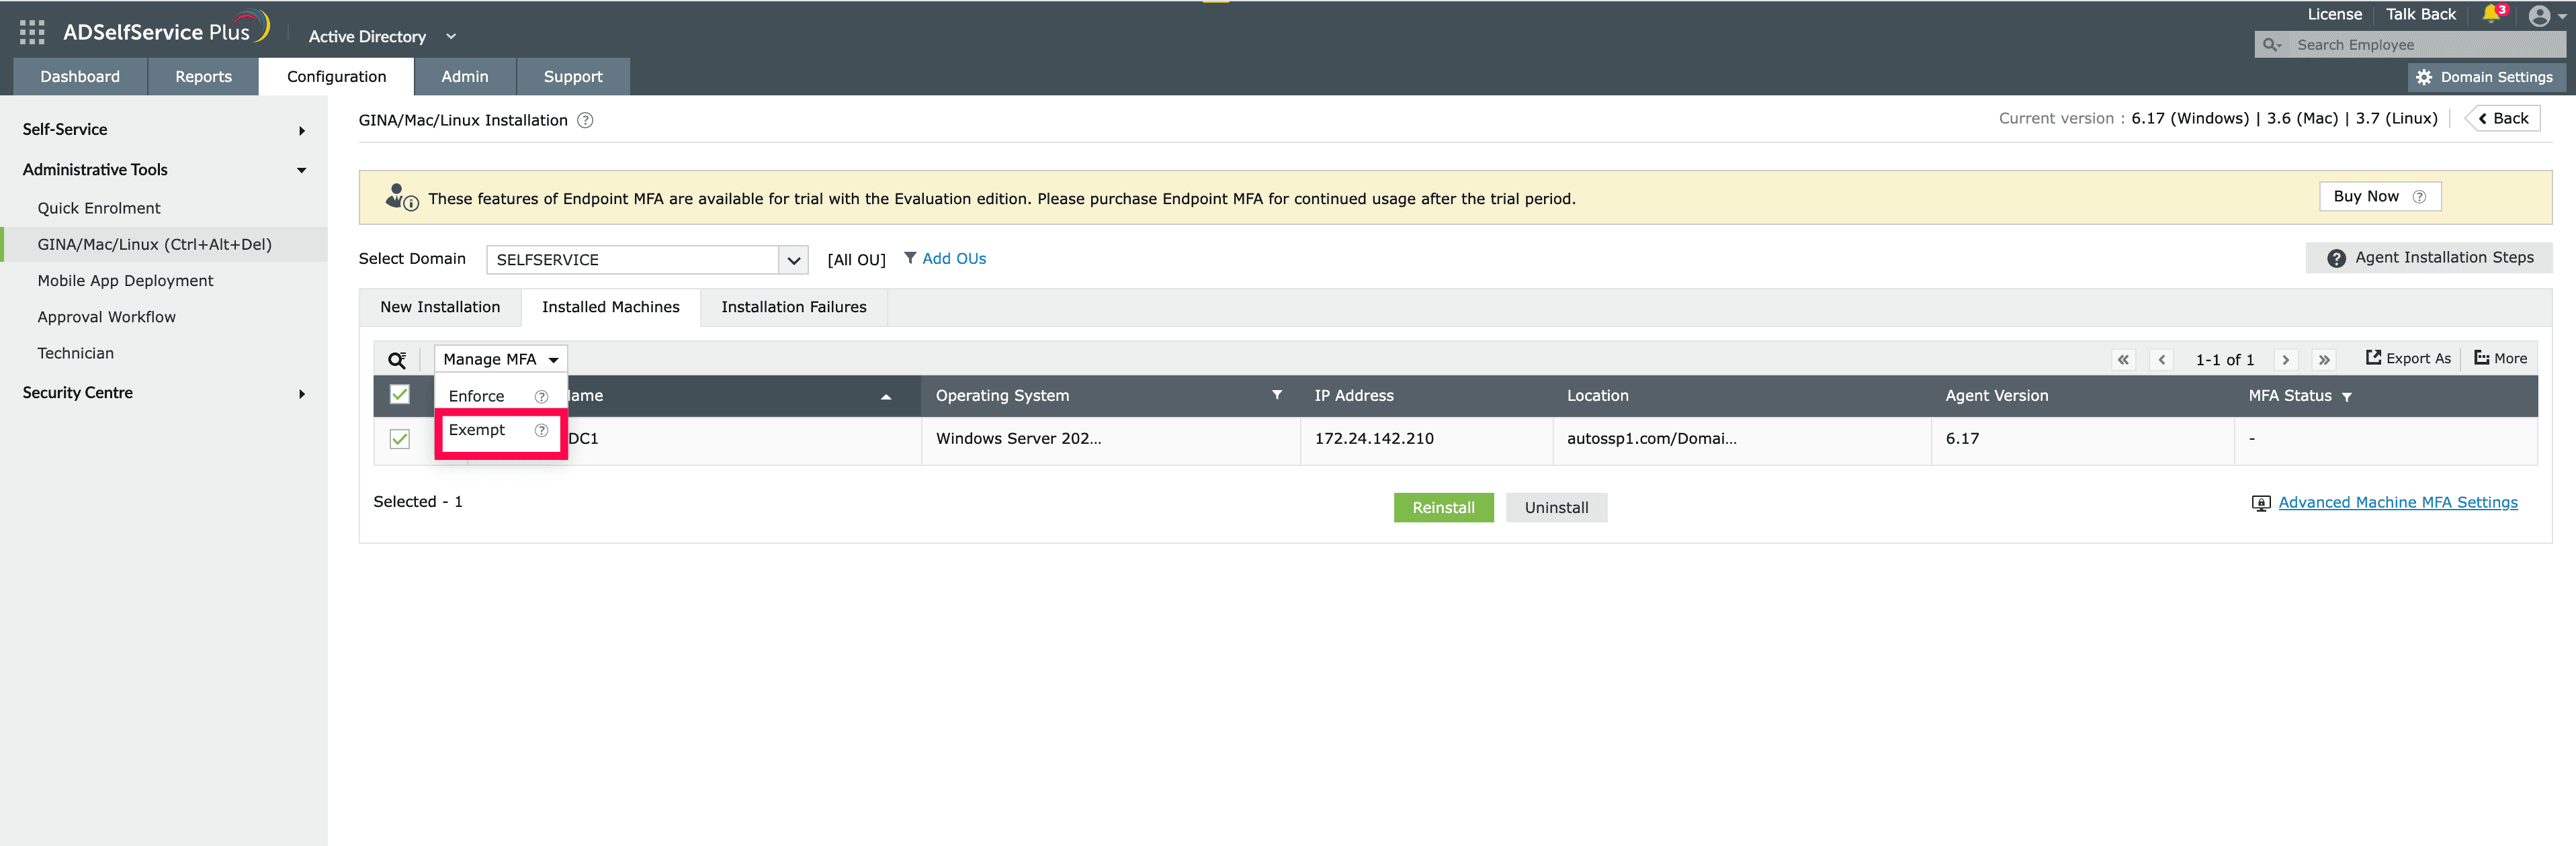
Task: Click the Domain Settings gear icon
Action: pyautogui.click(x=2424, y=77)
